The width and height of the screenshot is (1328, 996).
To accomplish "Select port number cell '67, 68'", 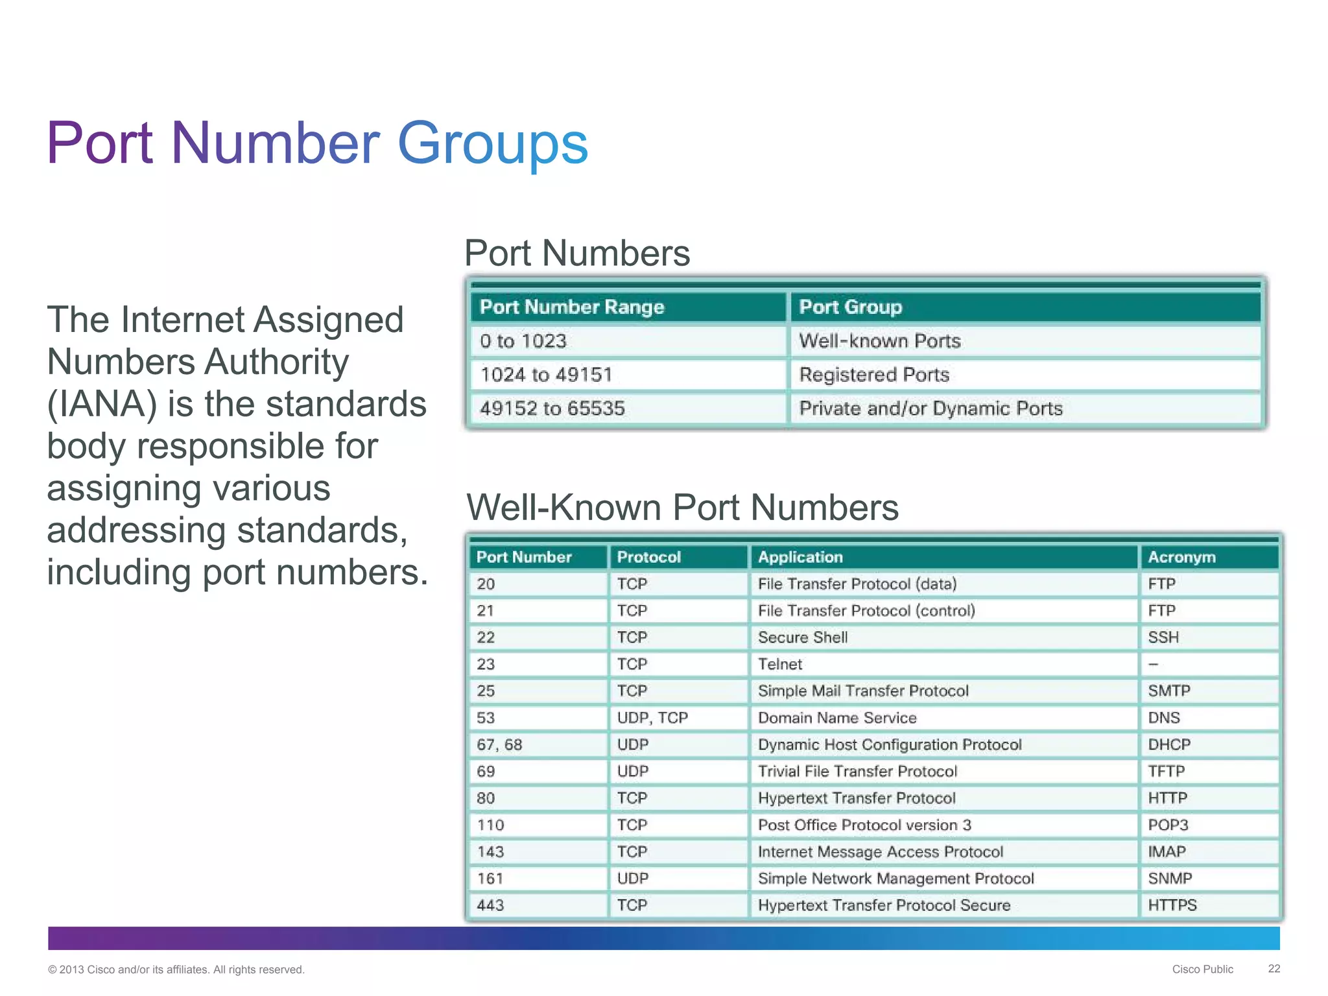I will (x=538, y=745).
